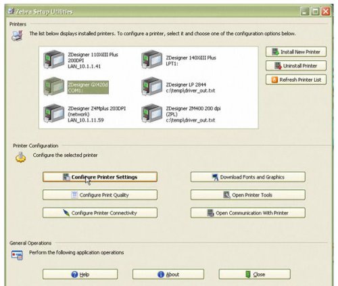
Task: Select the ZDesigner Z4Mplus 203DPI printer icon
Action: click(x=54, y=113)
